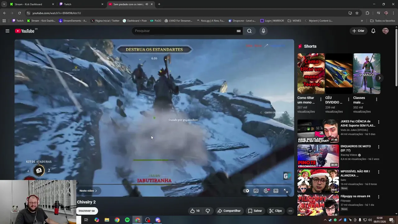Image resolution: width=398 pixels, height=224 pixels.
Task: Start voice search with microphone icon
Action: 263,31
